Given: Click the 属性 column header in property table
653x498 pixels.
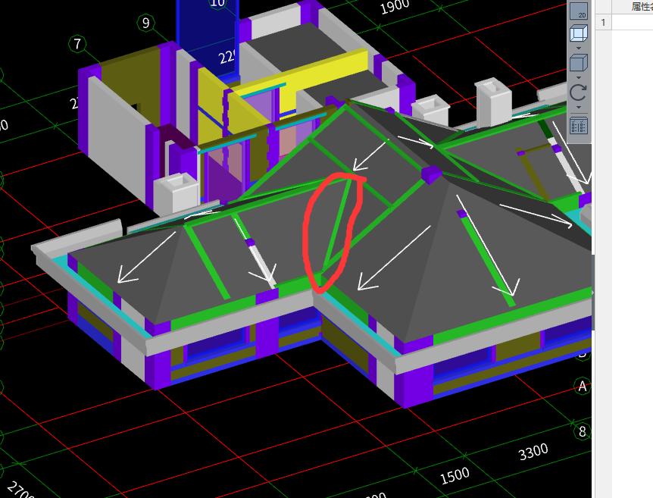Looking at the screenshot, I should [x=633, y=6].
